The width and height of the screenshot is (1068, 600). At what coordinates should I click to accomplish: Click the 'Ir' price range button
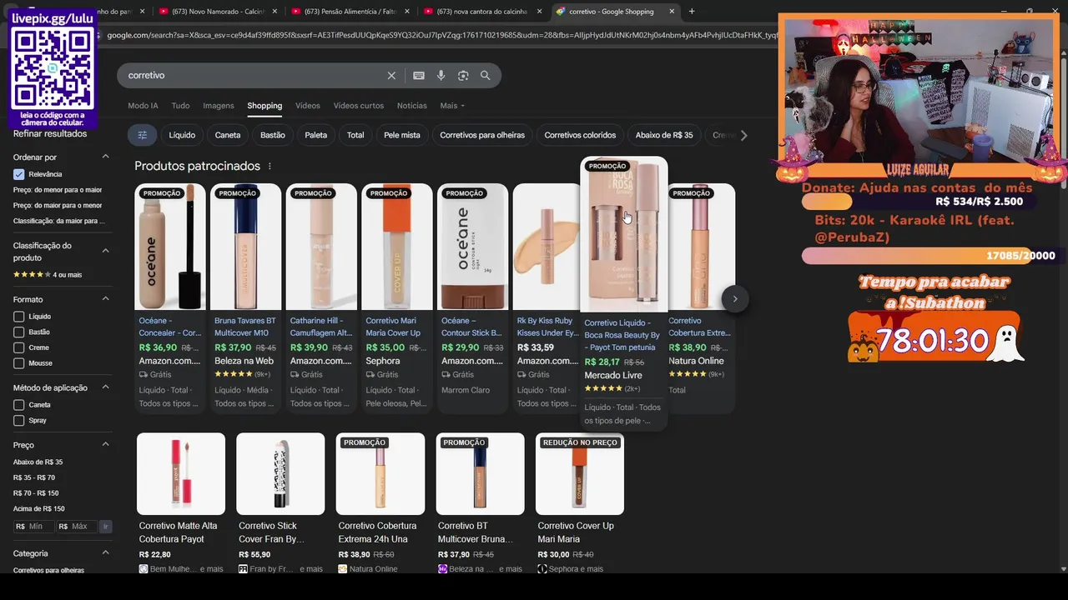[x=106, y=527]
